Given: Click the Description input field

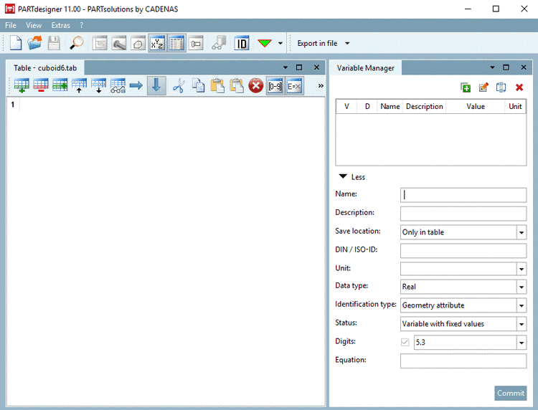Looking at the screenshot, I should point(463,213).
